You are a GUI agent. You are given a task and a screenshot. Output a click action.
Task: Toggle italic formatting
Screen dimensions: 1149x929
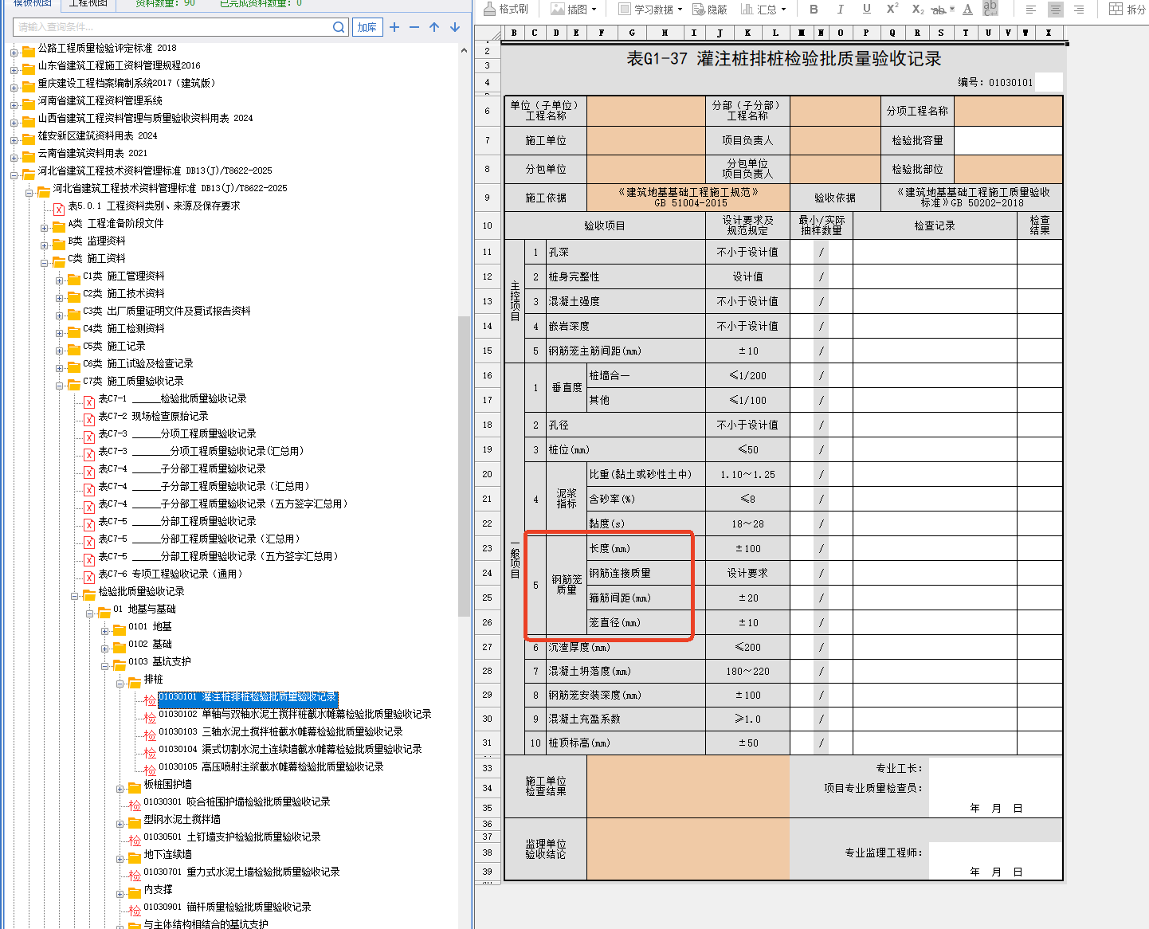(x=840, y=9)
